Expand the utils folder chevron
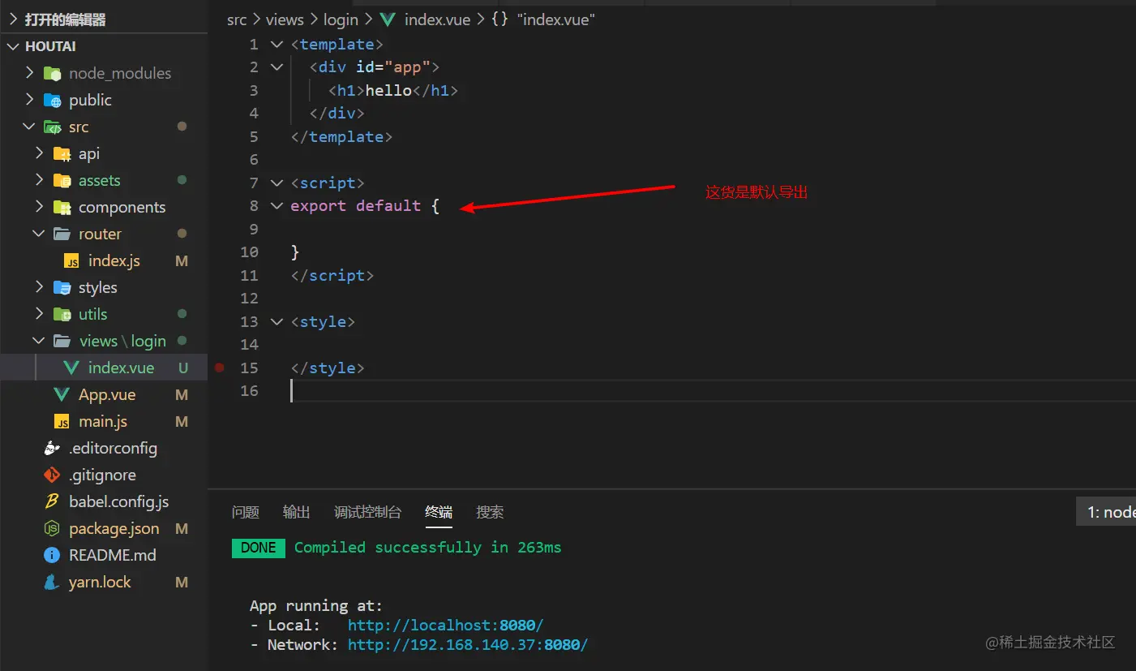1136x671 pixels. 39,315
